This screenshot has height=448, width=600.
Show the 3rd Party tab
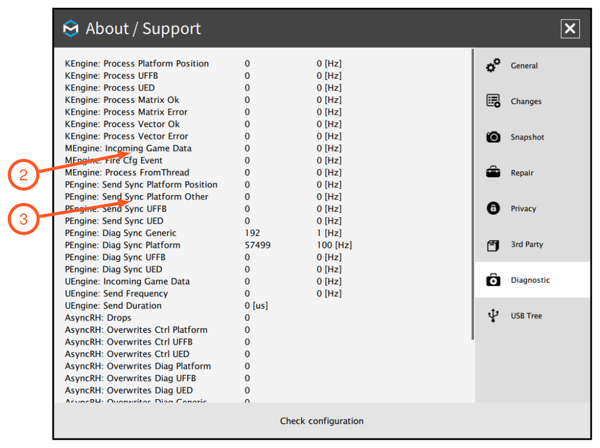[x=532, y=244]
